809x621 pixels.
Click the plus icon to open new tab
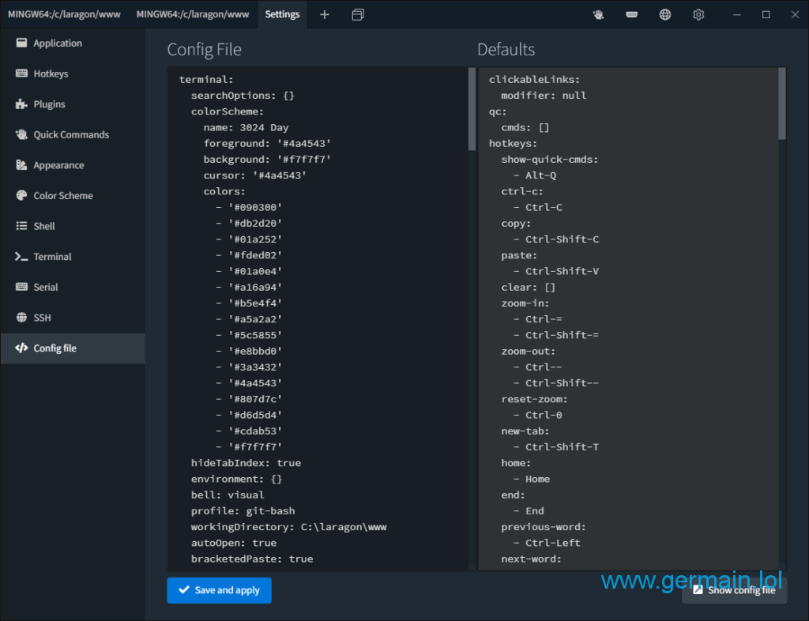pyautogui.click(x=325, y=14)
